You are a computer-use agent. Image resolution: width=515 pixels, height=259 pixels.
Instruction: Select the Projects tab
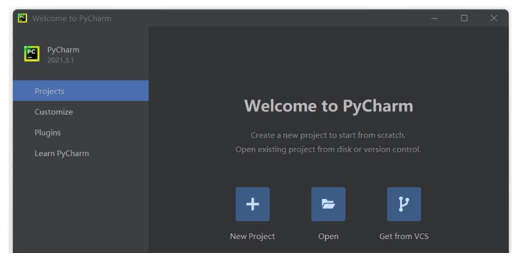click(x=81, y=91)
